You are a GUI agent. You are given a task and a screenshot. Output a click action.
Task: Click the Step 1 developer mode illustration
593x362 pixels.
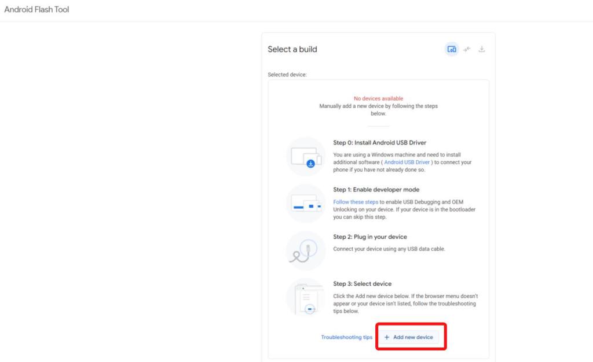point(306,204)
